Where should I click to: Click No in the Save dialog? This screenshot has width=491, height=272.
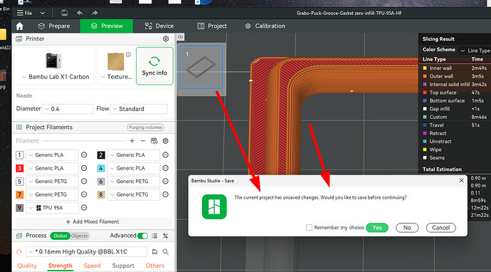click(x=407, y=228)
